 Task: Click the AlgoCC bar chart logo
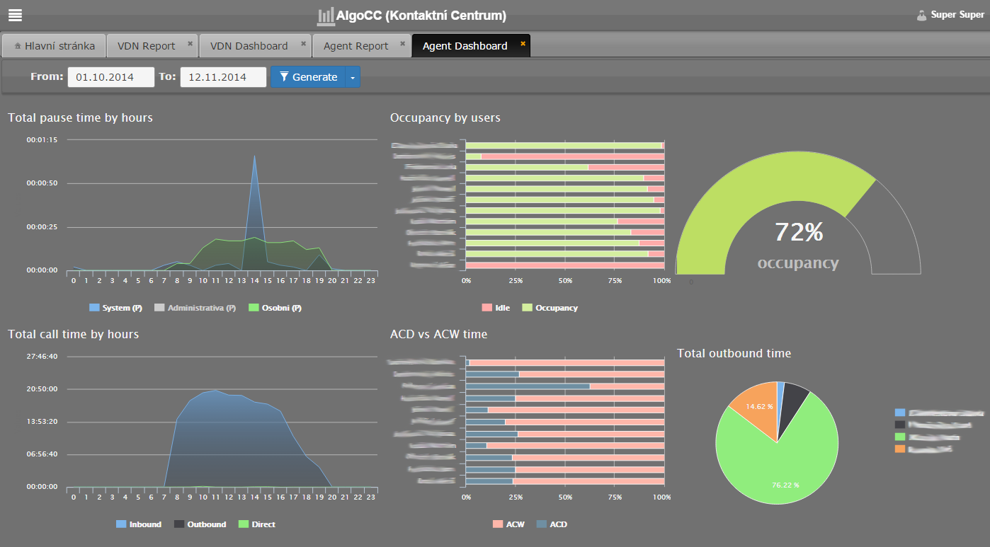[326, 16]
